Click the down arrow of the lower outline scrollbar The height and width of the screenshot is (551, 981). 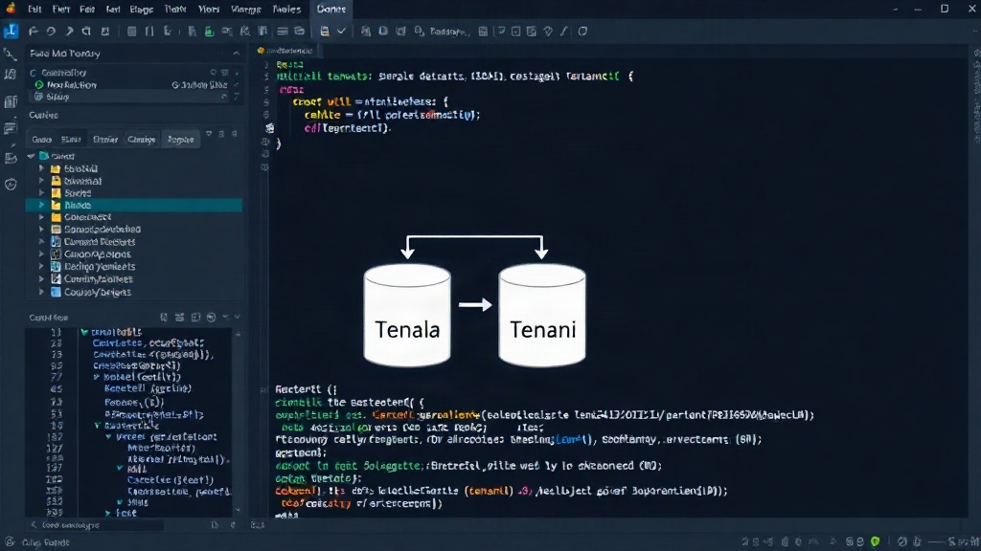[x=238, y=509]
